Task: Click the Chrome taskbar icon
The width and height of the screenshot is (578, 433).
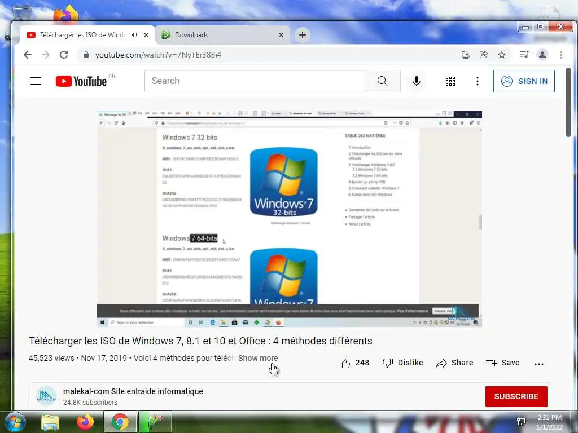Action: [120, 422]
